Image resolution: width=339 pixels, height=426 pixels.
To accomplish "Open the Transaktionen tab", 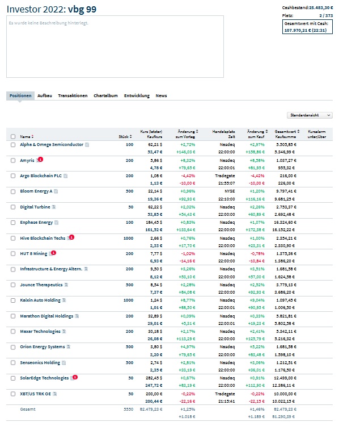I will [x=73, y=96].
